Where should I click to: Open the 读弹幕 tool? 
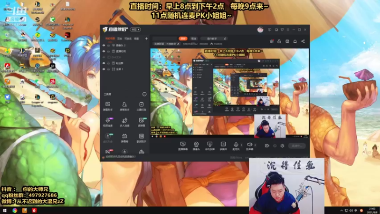tap(141, 122)
